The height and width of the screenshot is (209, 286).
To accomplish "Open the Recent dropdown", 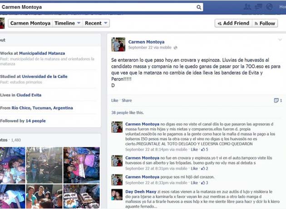I will pyautogui.click(x=96, y=23).
